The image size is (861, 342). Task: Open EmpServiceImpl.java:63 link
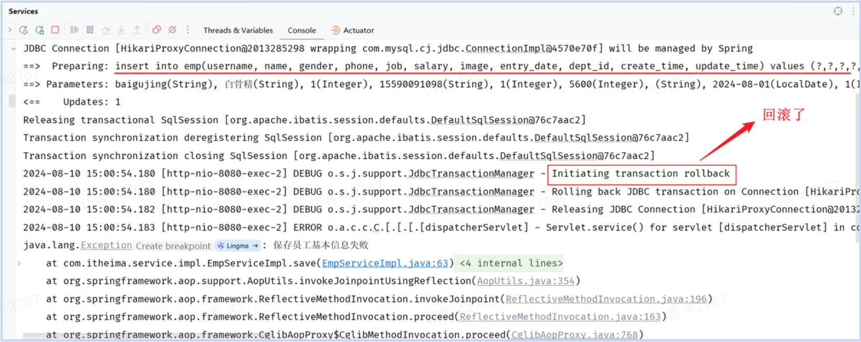tap(385, 263)
